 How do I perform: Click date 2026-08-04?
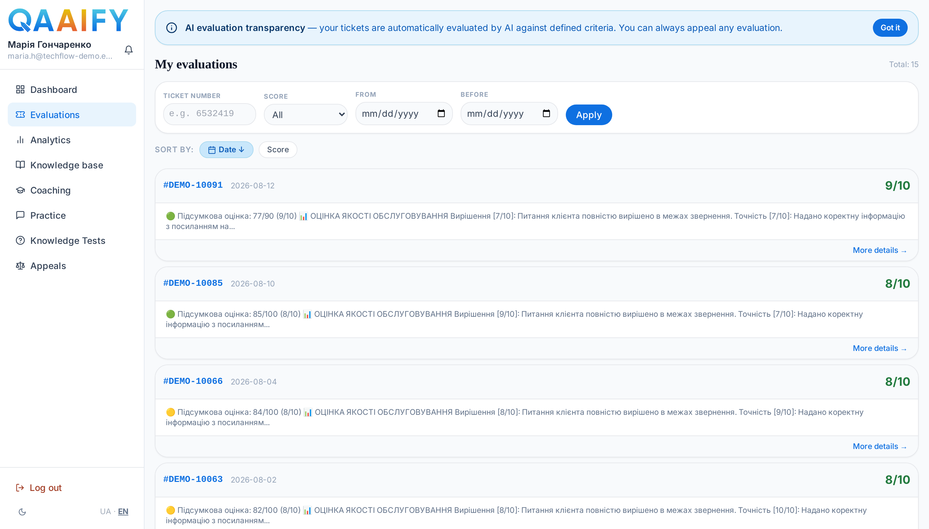pyautogui.click(x=254, y=382)
